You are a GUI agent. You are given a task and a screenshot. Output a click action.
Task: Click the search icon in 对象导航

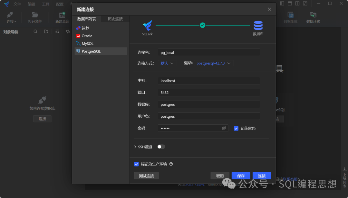[35, 32]
